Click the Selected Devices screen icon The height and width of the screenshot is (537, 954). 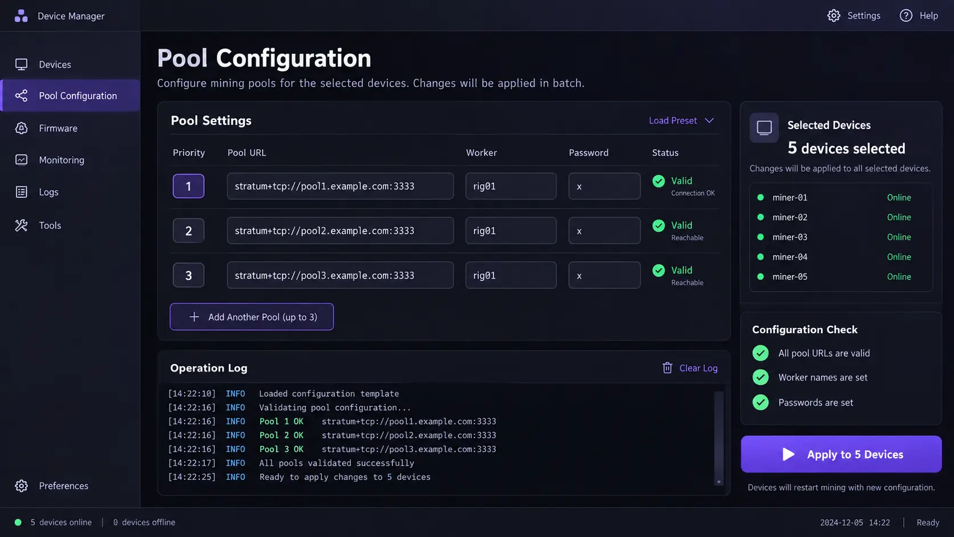pyautogui.click(x=764, y=128)
